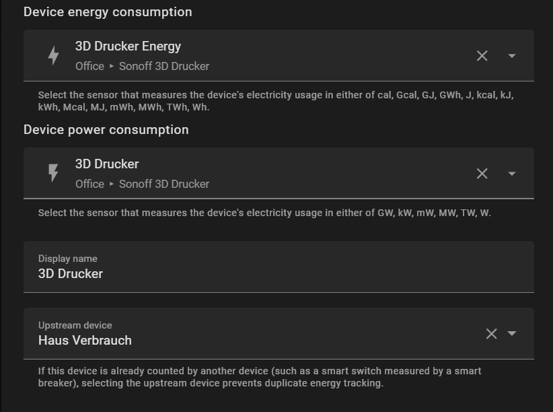
Task: Click the Upstream device field label
Action: click(75, 325)
